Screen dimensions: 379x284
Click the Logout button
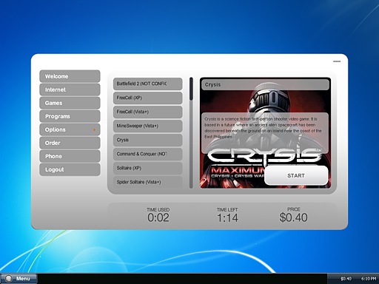(x=70, y=169)
